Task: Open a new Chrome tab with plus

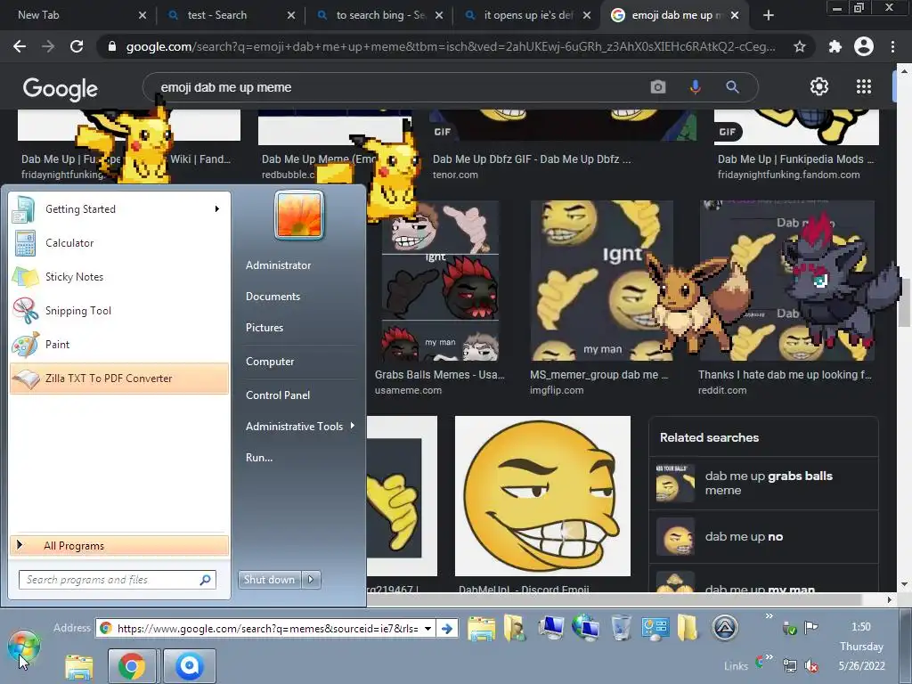Action: click(x=769, y=16)
